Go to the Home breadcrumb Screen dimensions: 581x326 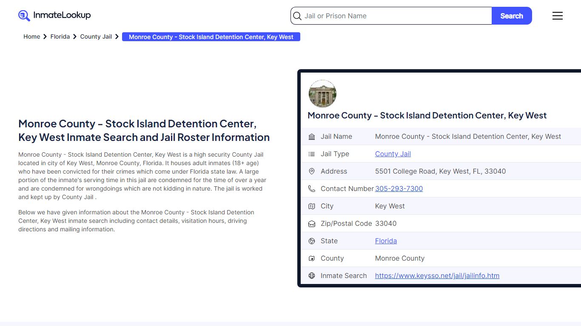pos(31,37)
